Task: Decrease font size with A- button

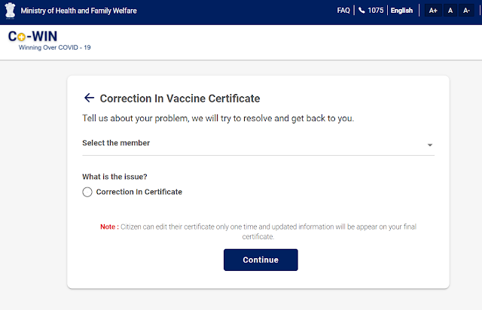Action: 466,11
